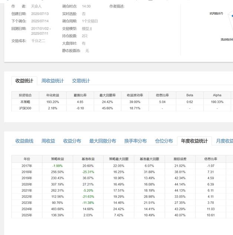Image resolution: width=233 pixels, height=235 pixels.
Task: Open the 仓位分布 tab
Action: coord(164,141)
